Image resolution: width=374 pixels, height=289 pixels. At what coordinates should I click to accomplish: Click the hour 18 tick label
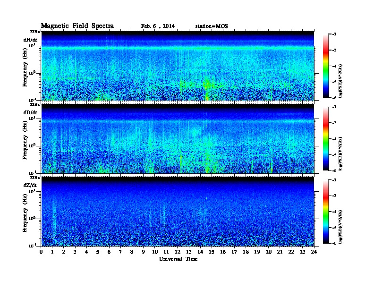[246, 252]
